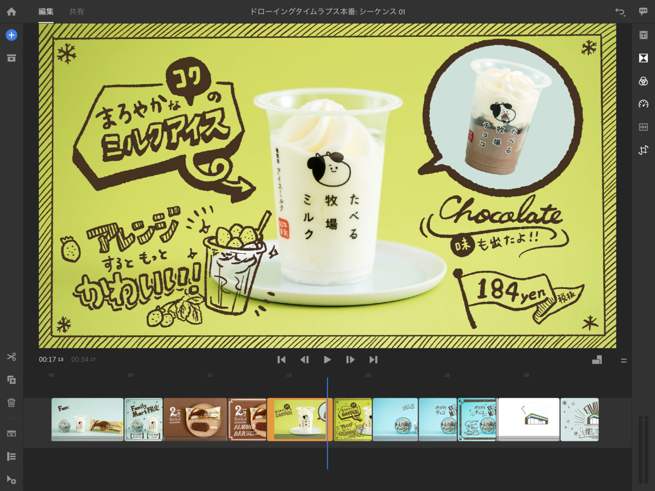Image resolution: width=655 pixels, height=491 pixels.
Task: Delete clip with the trash icon
Action: [x=11, y=403]
